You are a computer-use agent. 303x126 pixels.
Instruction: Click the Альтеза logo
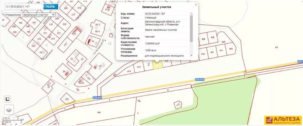point(283,120)
